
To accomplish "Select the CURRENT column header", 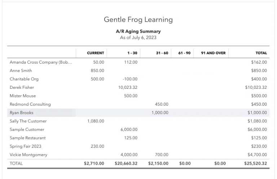I will (x=95, y=53).
